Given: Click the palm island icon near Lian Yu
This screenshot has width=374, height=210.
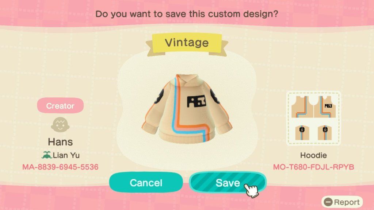Looking at the screenshot, I should [47, 155].
